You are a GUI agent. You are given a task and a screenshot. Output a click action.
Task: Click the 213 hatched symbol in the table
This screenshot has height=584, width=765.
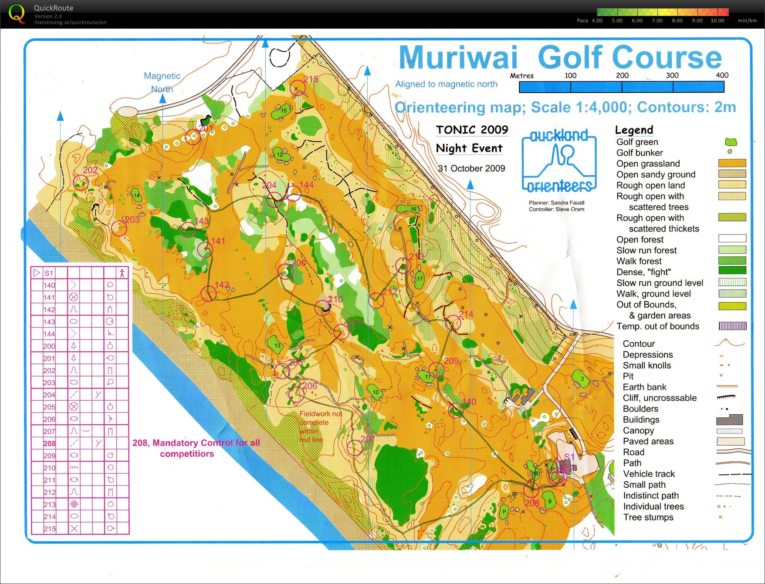[x=74, y=504]
